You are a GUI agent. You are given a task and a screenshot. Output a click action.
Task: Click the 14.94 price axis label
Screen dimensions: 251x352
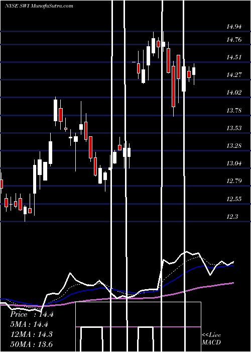[x=234, y=27]
